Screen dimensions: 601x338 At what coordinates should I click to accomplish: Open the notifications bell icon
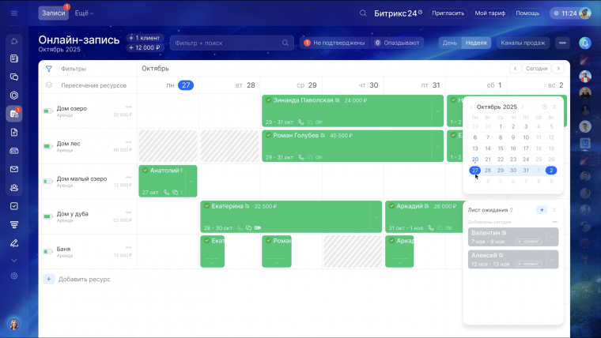(x=585, y=43)
